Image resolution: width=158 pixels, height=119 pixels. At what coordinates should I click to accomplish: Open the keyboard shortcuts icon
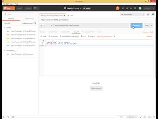(149, 117)
